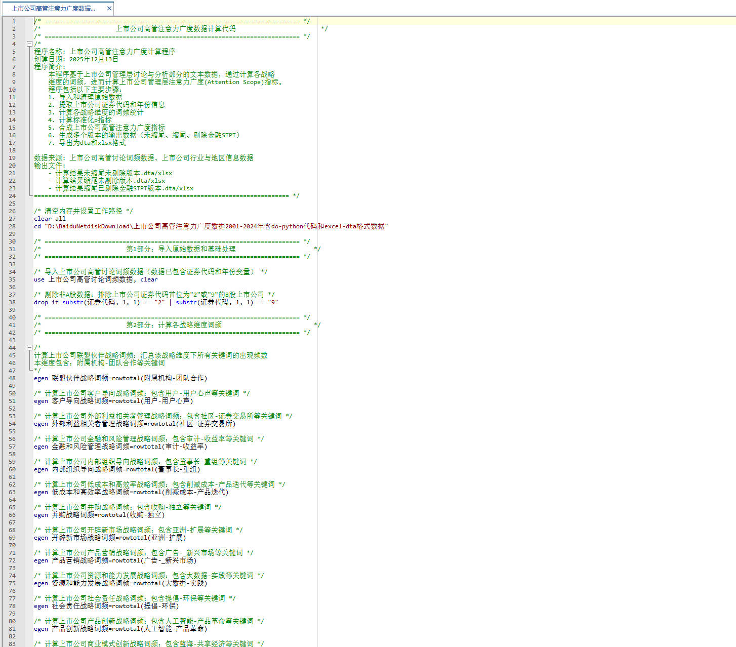Click the 创建日期 2025年12月13日 line
The height and width of the screenshot is (647, 736).
point(76,59)
